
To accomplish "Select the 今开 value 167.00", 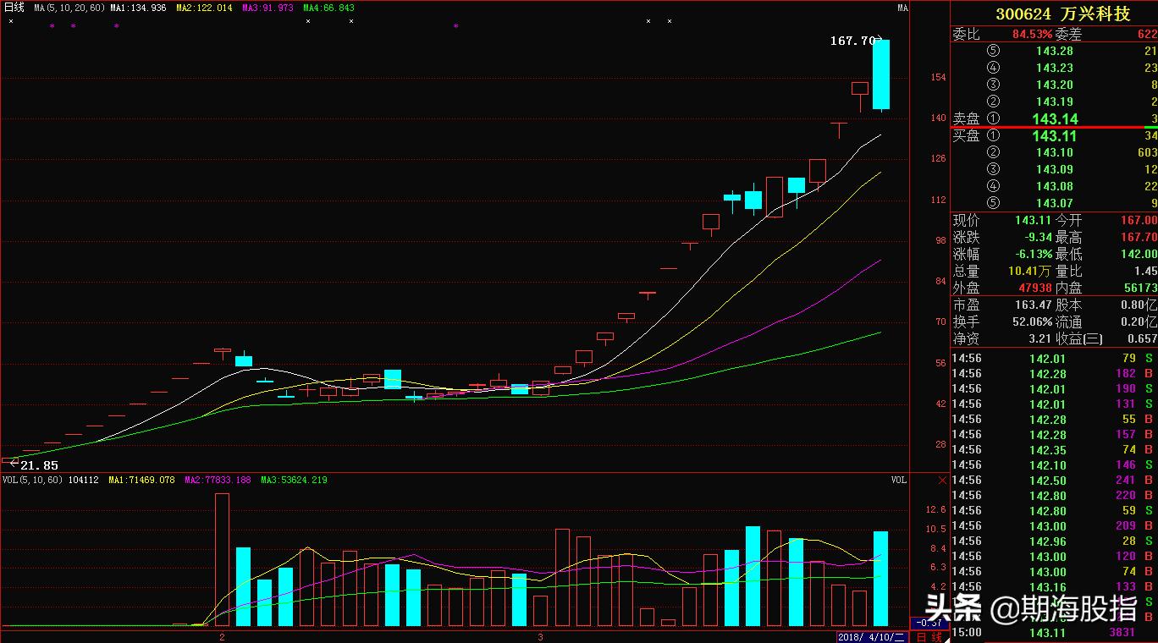I will [x=1138, y=221].
